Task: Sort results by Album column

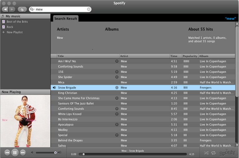Action: 217,56
